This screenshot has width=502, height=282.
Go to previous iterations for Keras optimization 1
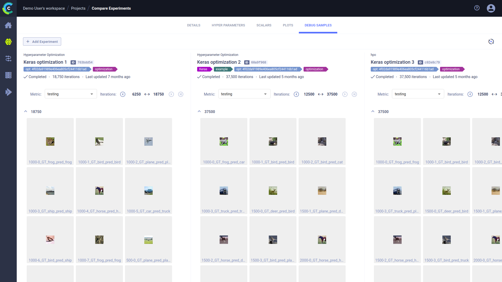click(x=123, y=94)
